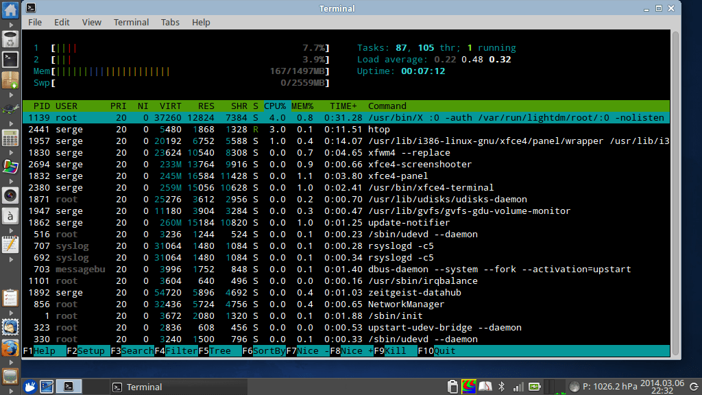The image size is (702, 395).
Task: Open the Terminal menu
Action: point(131,23)
